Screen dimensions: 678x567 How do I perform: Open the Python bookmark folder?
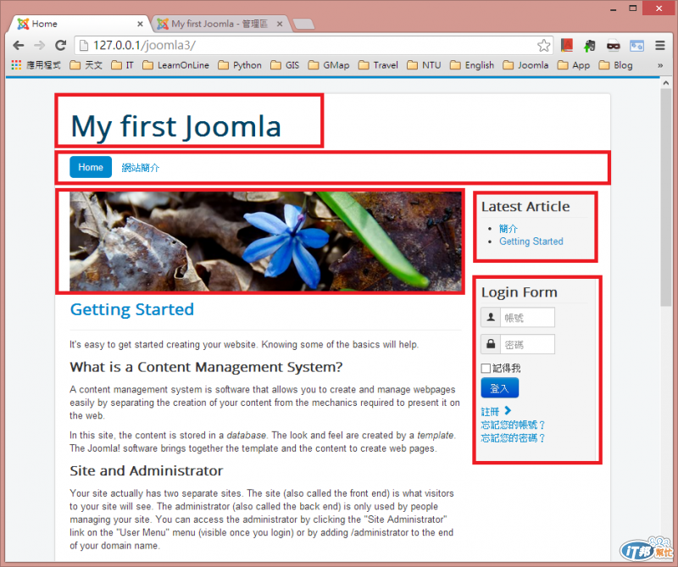tap(240, 65)
